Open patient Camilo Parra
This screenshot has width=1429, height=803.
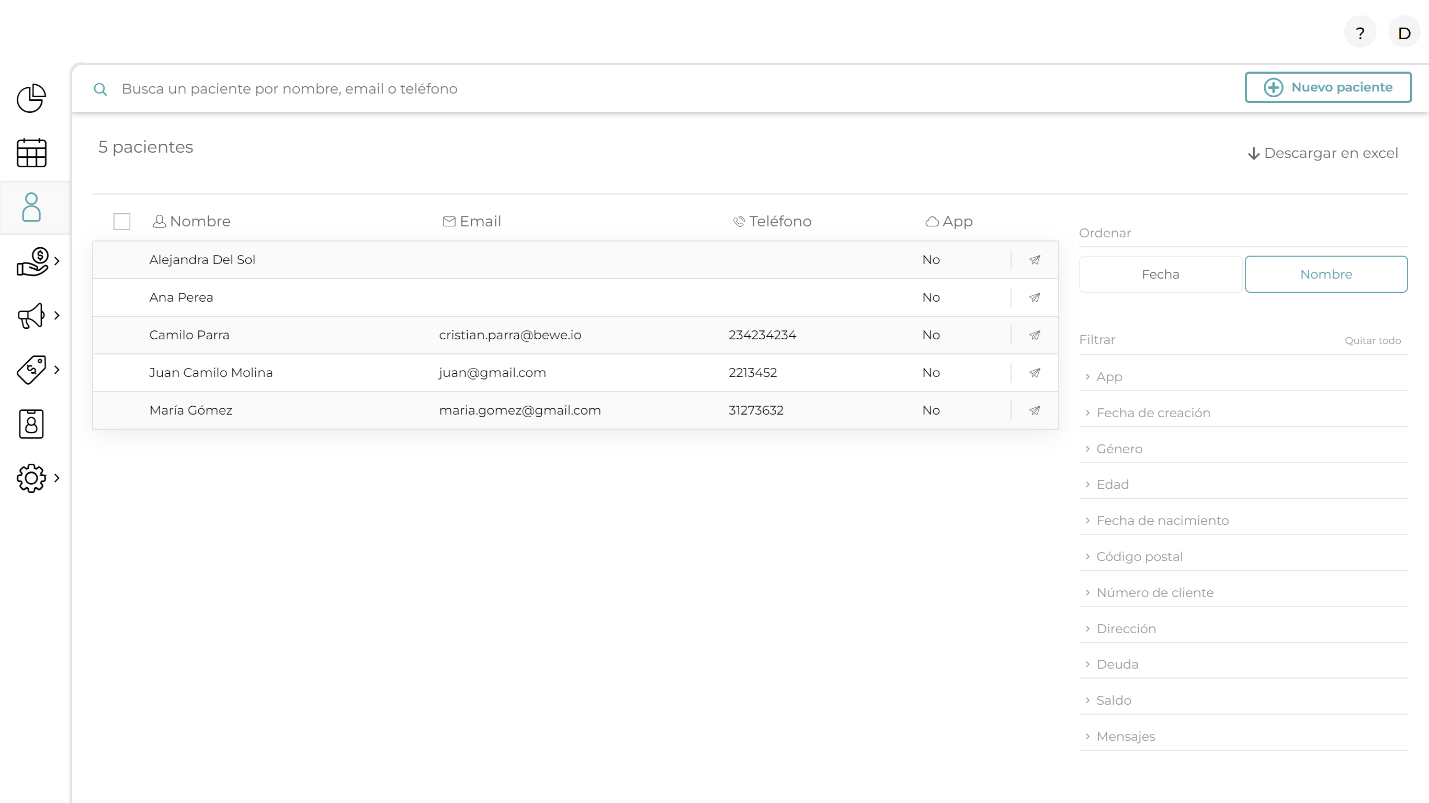pyautogui.click(x=189, y=335)
